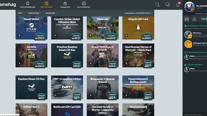
Task: Open the Minecraft reward card
Action: (103, 28)
